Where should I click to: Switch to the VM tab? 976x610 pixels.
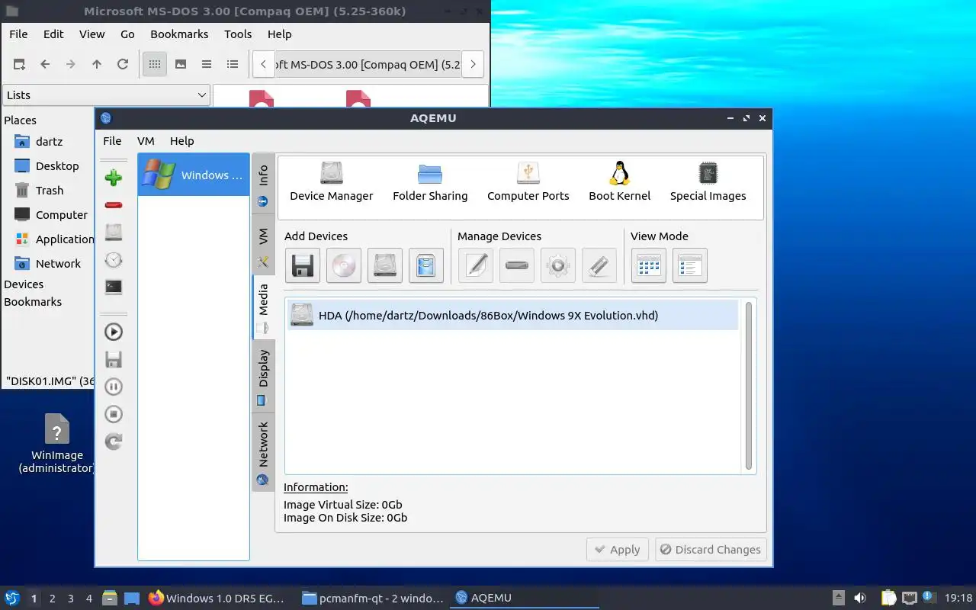pyautogui.click(x=263, y=246)
